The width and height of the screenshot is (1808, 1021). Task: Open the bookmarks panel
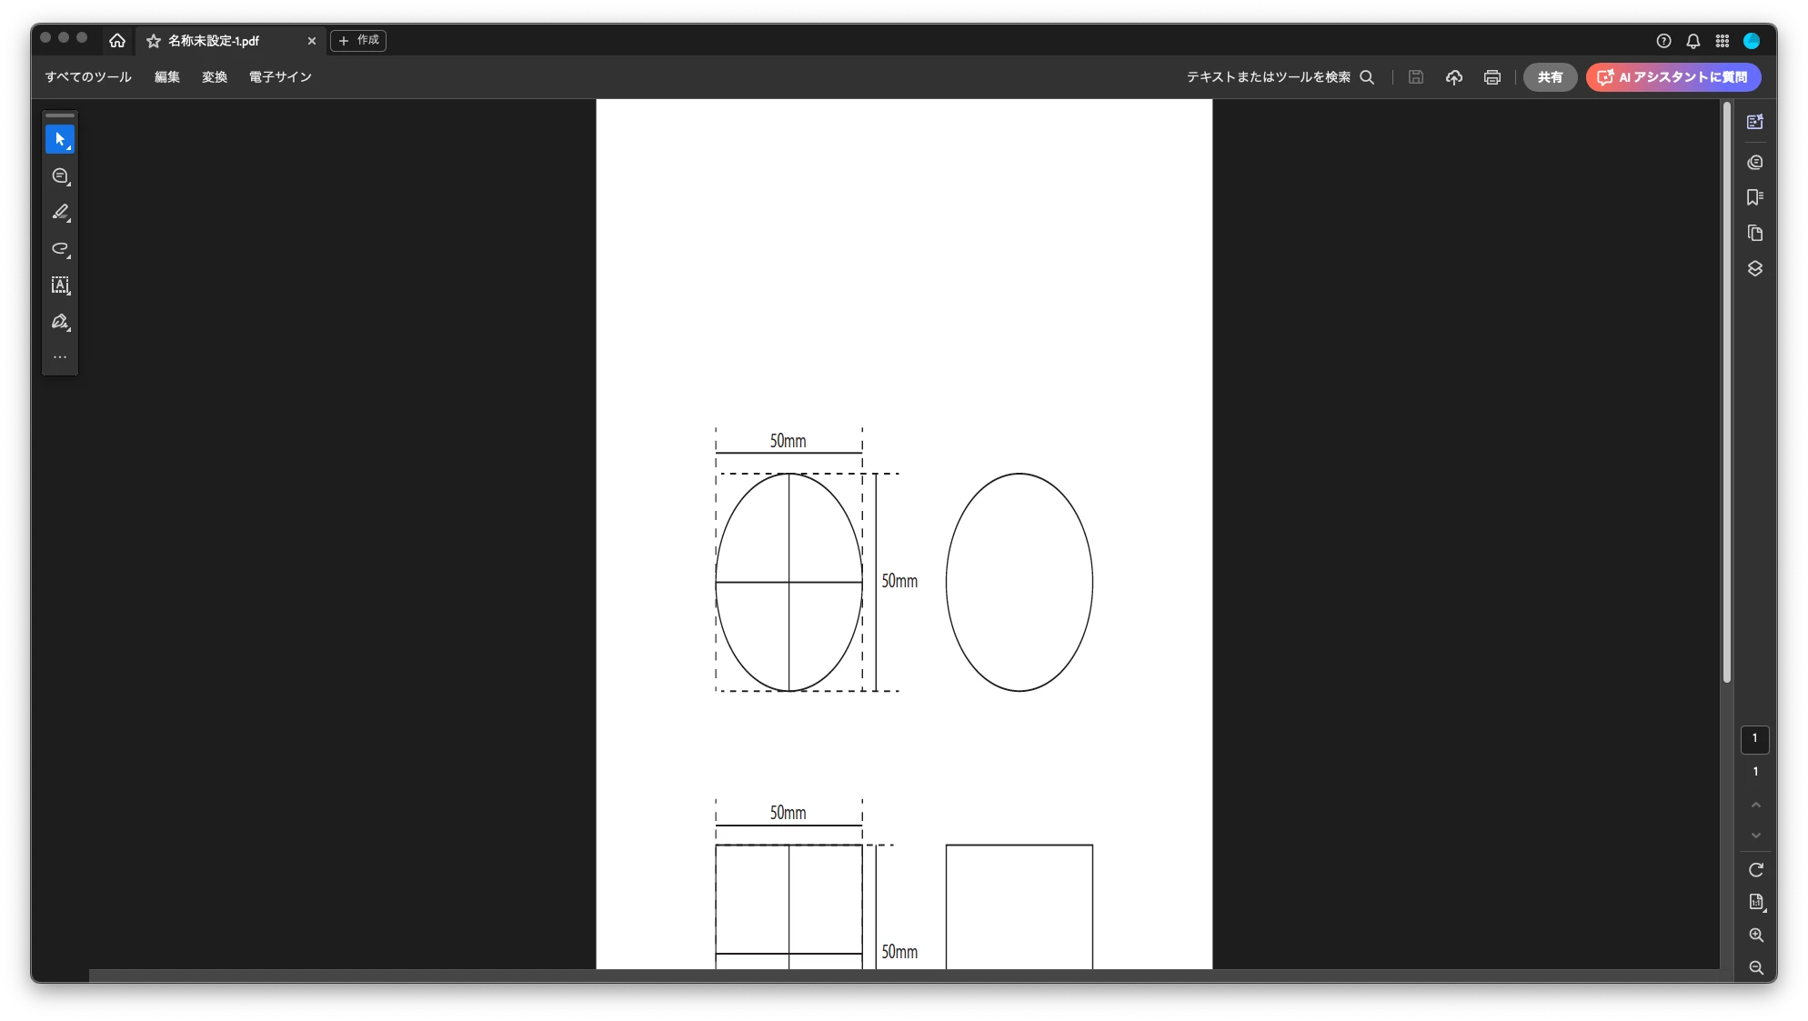pos(1755,197)
